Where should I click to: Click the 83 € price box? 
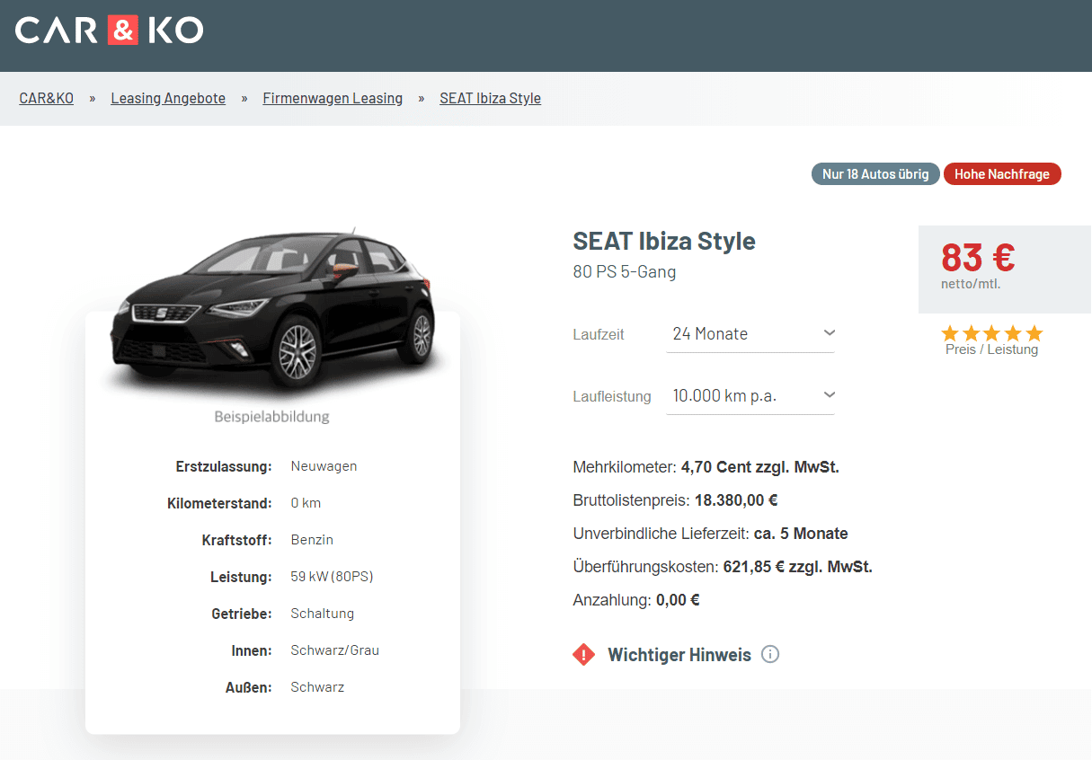tap(1004, 269)
